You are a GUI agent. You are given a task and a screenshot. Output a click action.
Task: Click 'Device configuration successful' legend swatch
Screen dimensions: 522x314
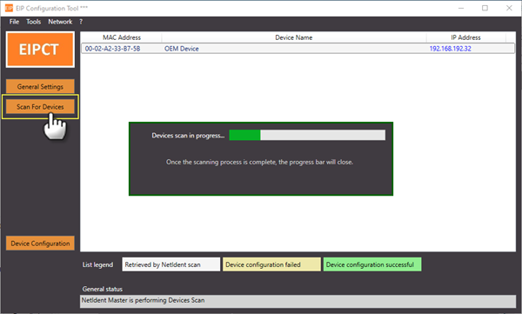(372, 264)
